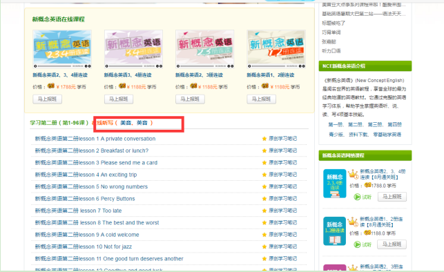This screenshot has height=272, width=444.
Task: Open the 新概念英语2、3册连读 course thumbnail
Action: coord(204,49)
